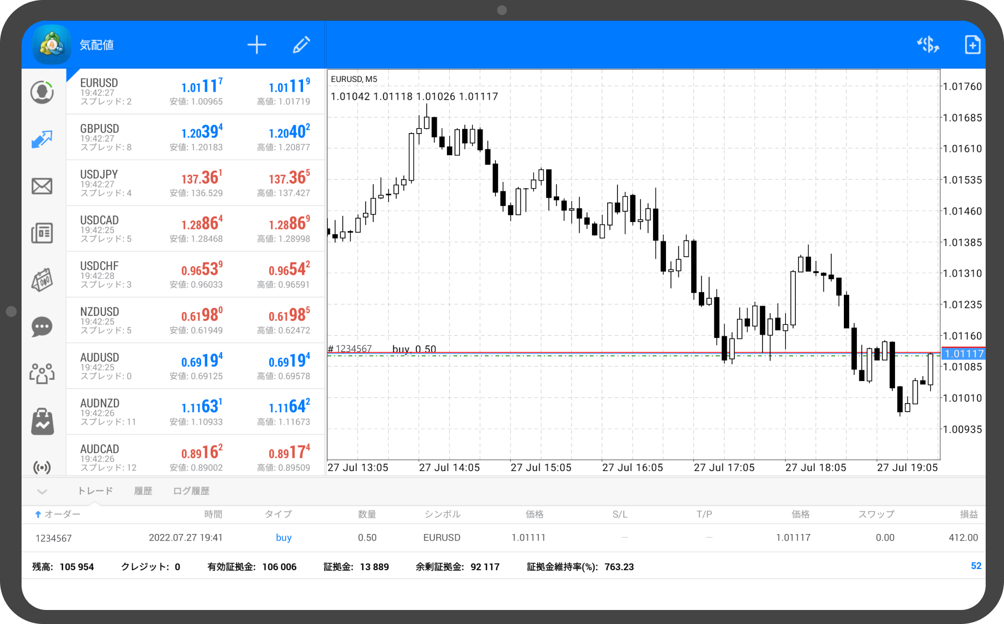Sort by オーダー column arrow
Image resolution: width=1004 pixels, height=624 pixels.
(38, 515)
